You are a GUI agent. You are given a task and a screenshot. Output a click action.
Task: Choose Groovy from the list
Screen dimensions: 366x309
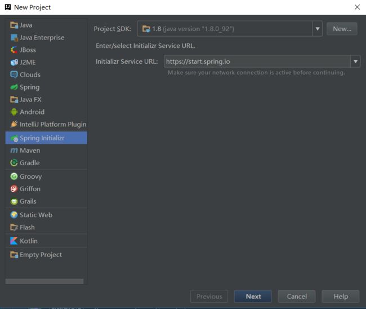(46, 176)
